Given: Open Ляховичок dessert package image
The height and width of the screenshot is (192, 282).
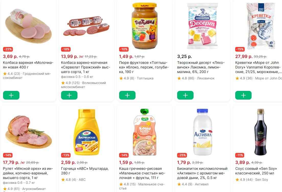Looking at the screenshot, I should (202, 26).
